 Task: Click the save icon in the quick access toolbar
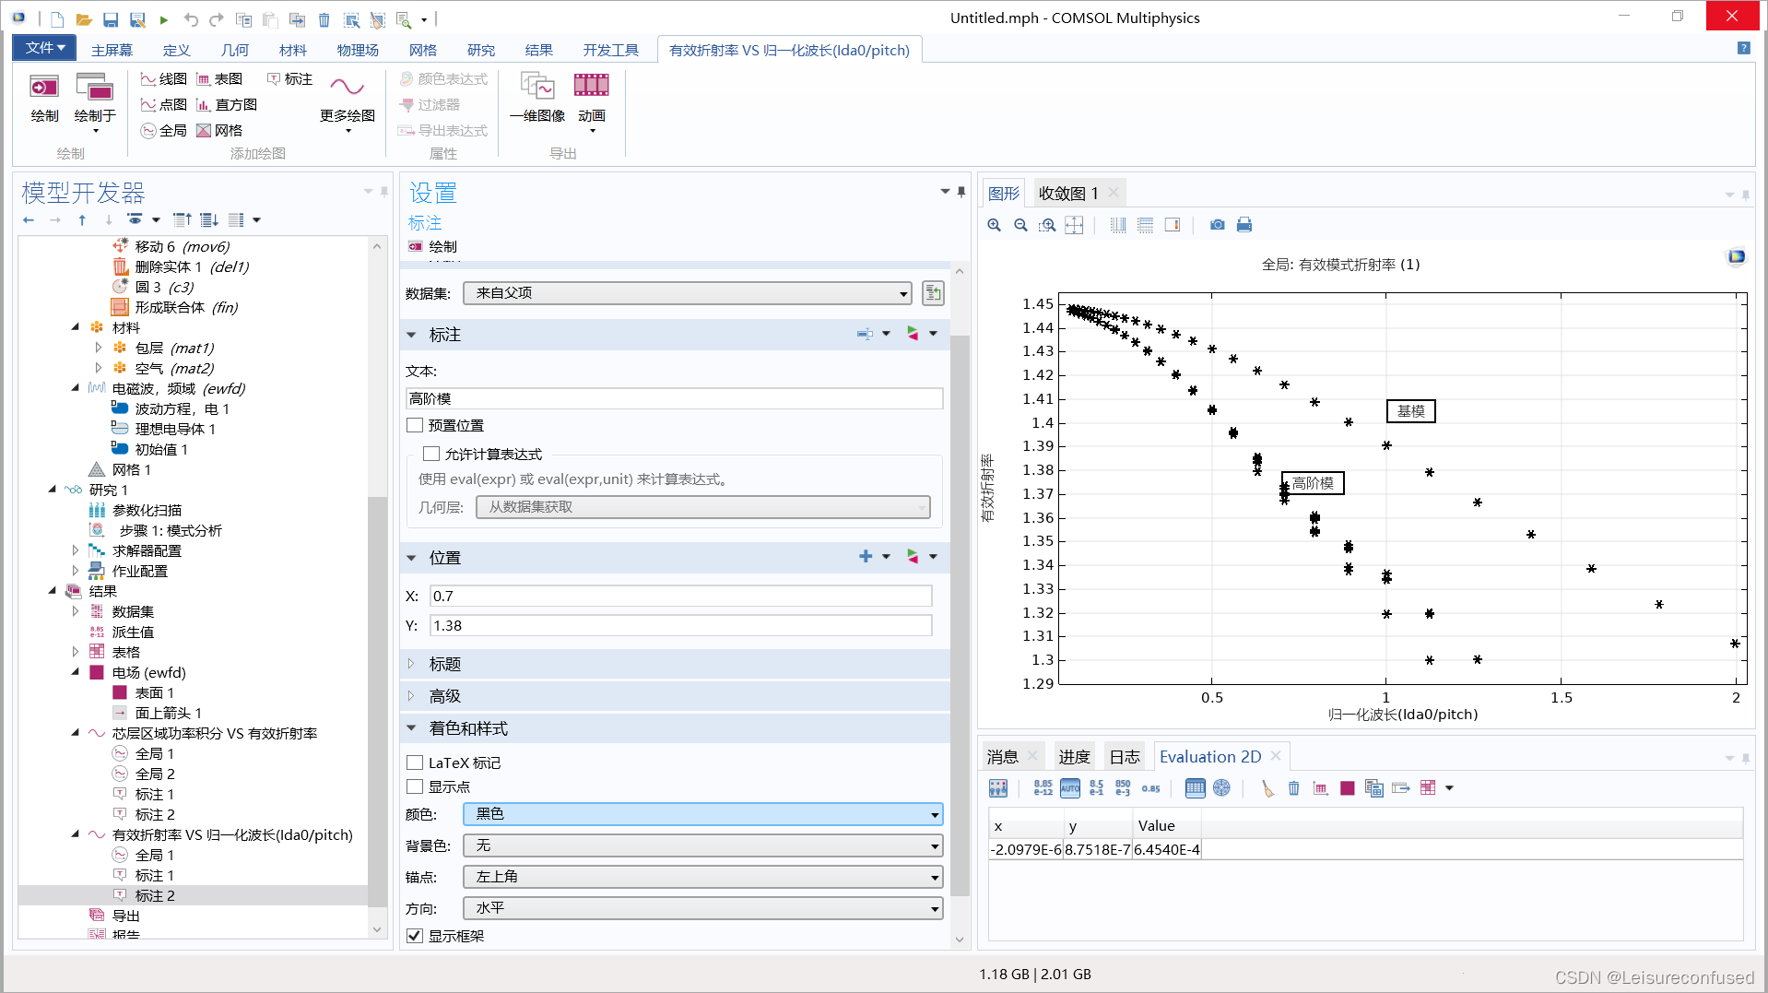click(111, 19)
